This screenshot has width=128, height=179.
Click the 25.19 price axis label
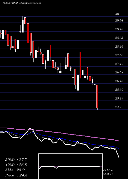tap(119, 98)
